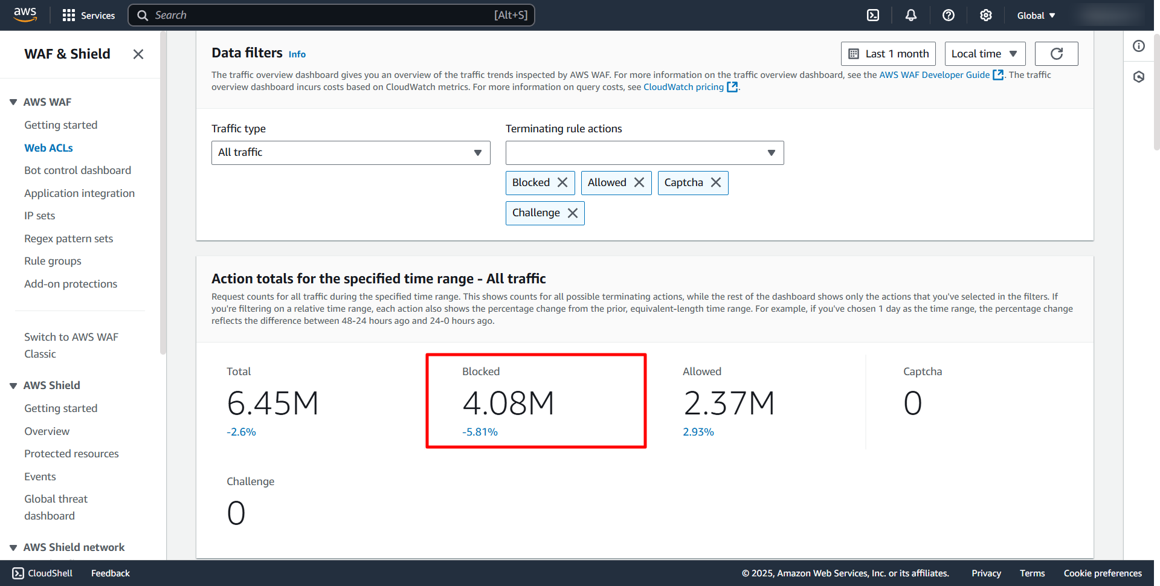
Task: Open Application integration
Action: (79, 193)
